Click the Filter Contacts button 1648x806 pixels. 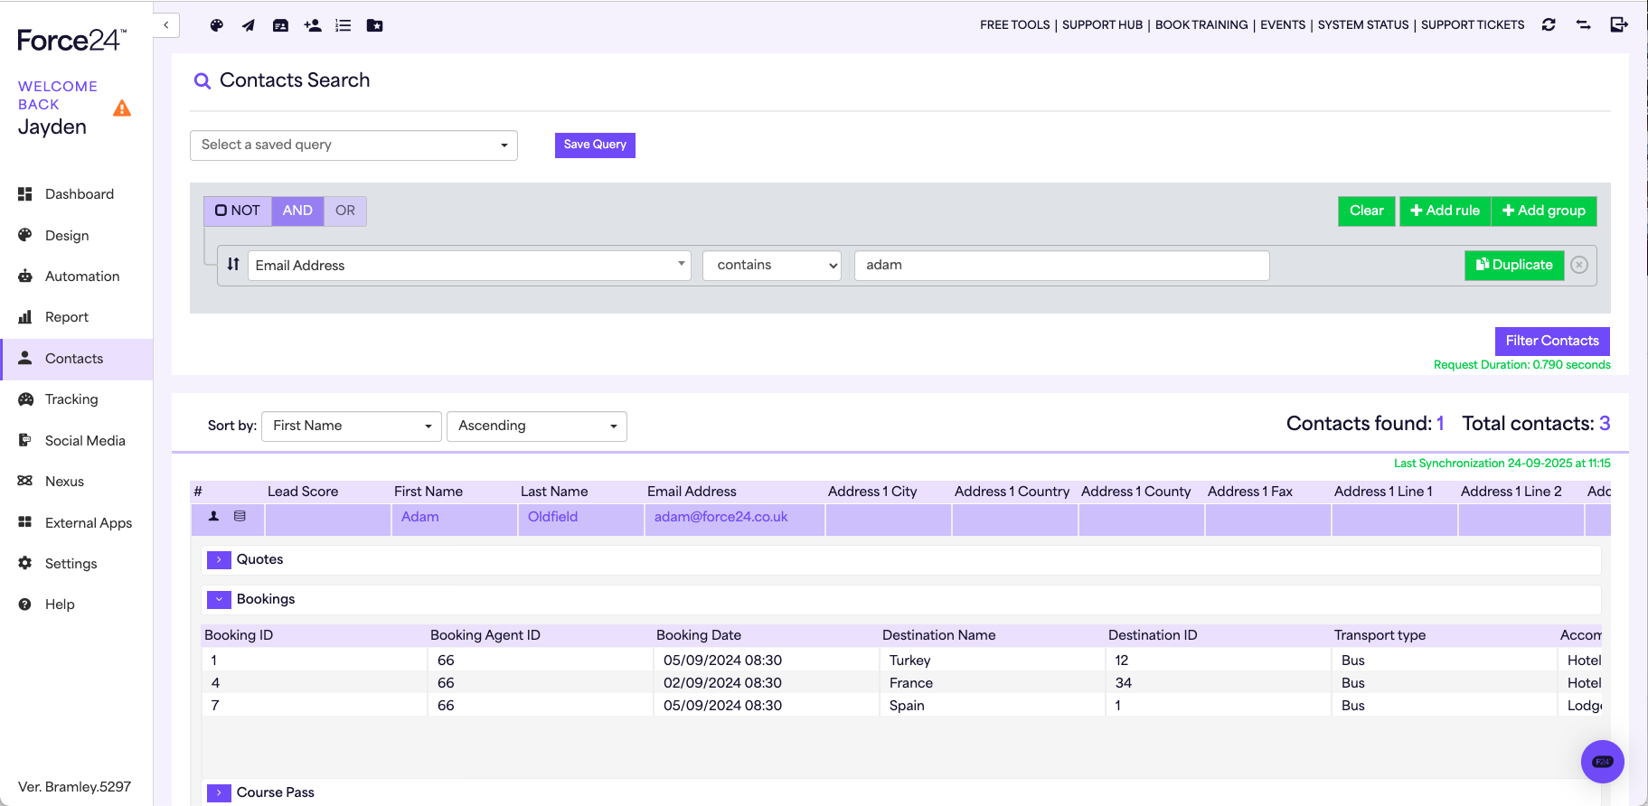(x=1552, y=341)
